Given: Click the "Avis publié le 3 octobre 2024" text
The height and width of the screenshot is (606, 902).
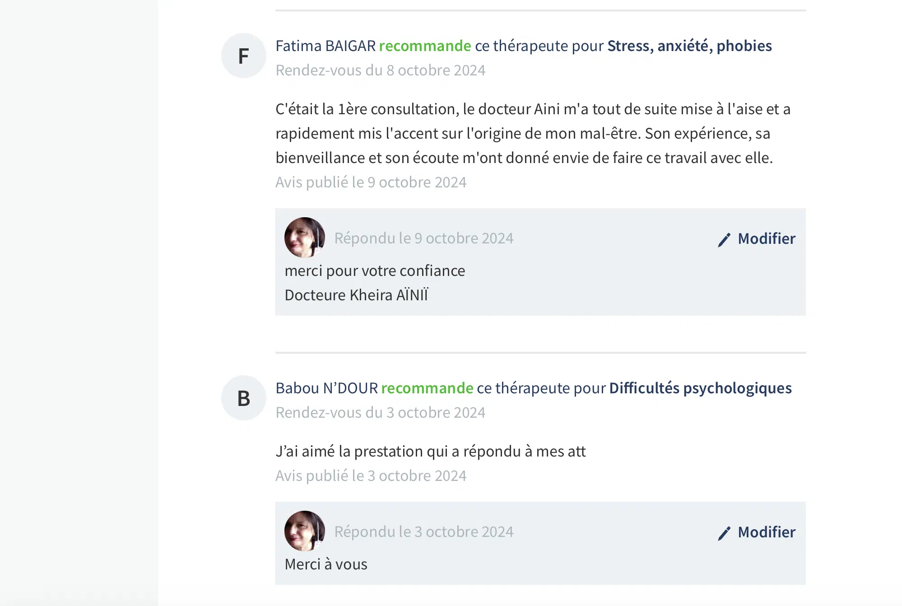Looking at the screenshot, I should pyautogui.click(x=371, y=476).
